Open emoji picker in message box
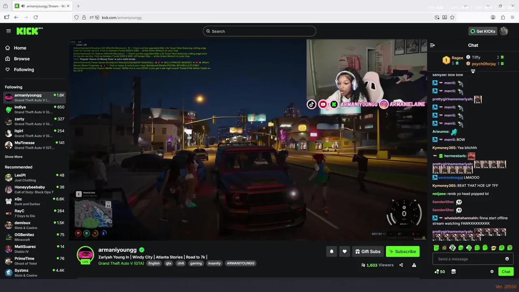The height and width of the screenshot is (292, 519). [507, 259]
